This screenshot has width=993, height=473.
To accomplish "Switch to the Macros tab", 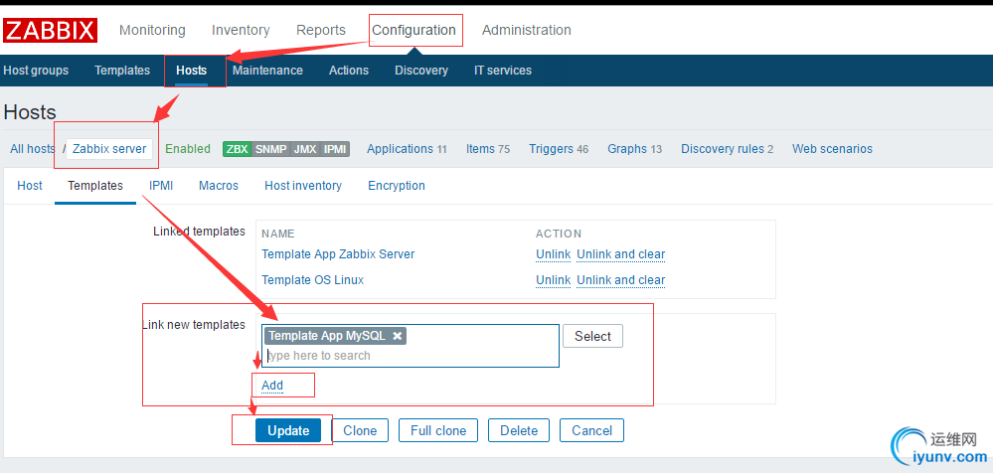I will pyautogui.click(x=219, y=186).
